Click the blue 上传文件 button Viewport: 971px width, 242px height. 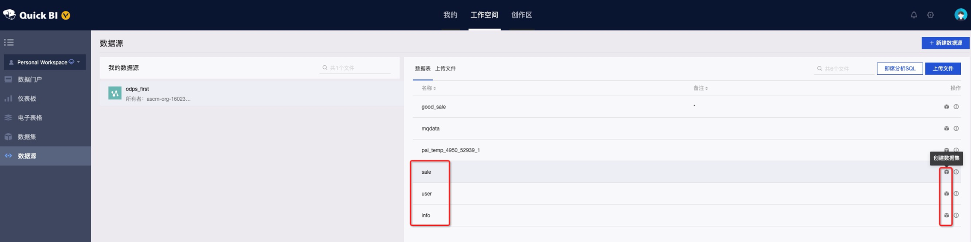943,68
